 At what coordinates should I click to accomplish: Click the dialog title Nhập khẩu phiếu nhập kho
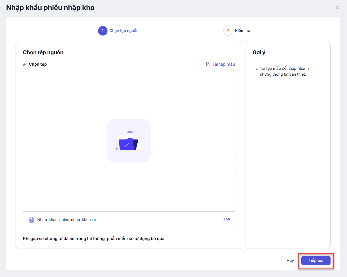click(50, 8)
